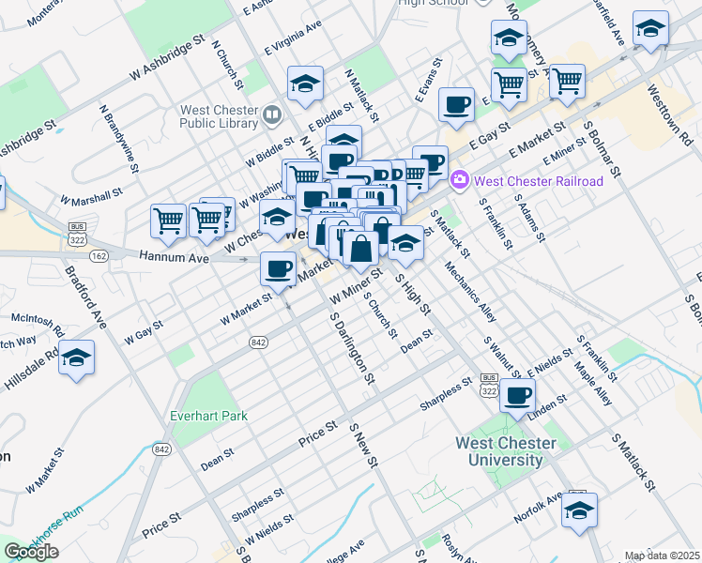Click the West Chester Railroad label
This screenshot has height=563, width=702.
pos(539,181)
